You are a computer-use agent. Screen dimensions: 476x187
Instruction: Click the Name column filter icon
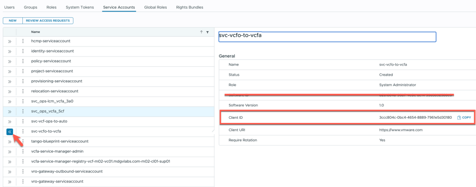pos(207,32)
